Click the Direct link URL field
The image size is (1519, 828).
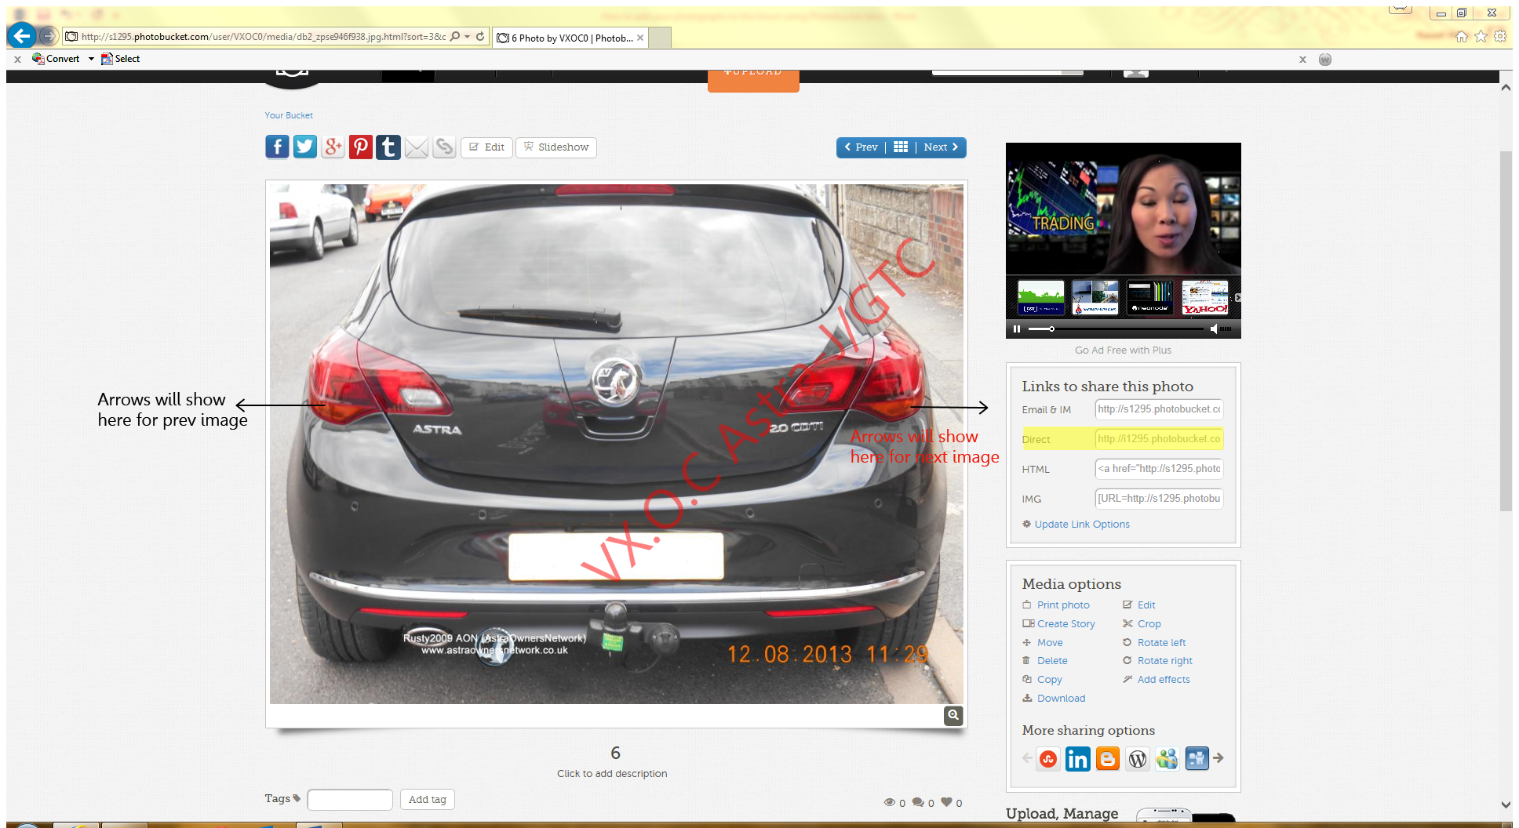point(1159,439)
